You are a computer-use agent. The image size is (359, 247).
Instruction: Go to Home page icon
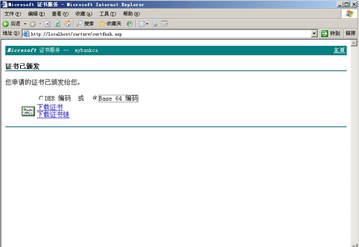(x=68, y=23)
